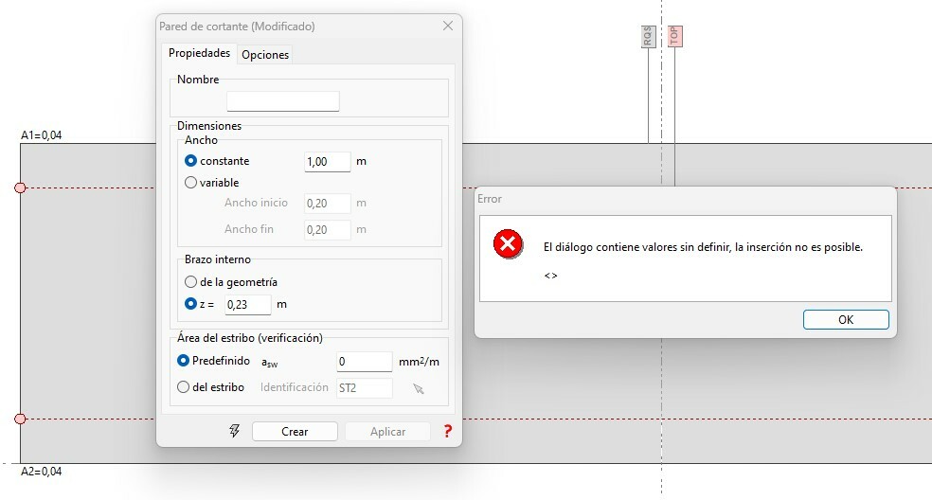Click the red error X icon

coord(508,245)
